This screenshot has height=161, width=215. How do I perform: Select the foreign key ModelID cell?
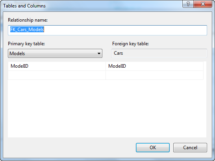(154, 66)
